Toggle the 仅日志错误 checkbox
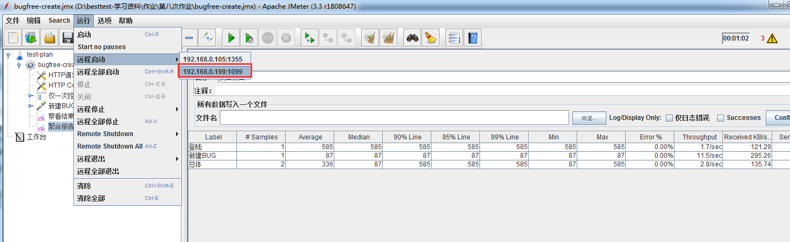This screenshot has height=242, width=790. coord(669,118)
